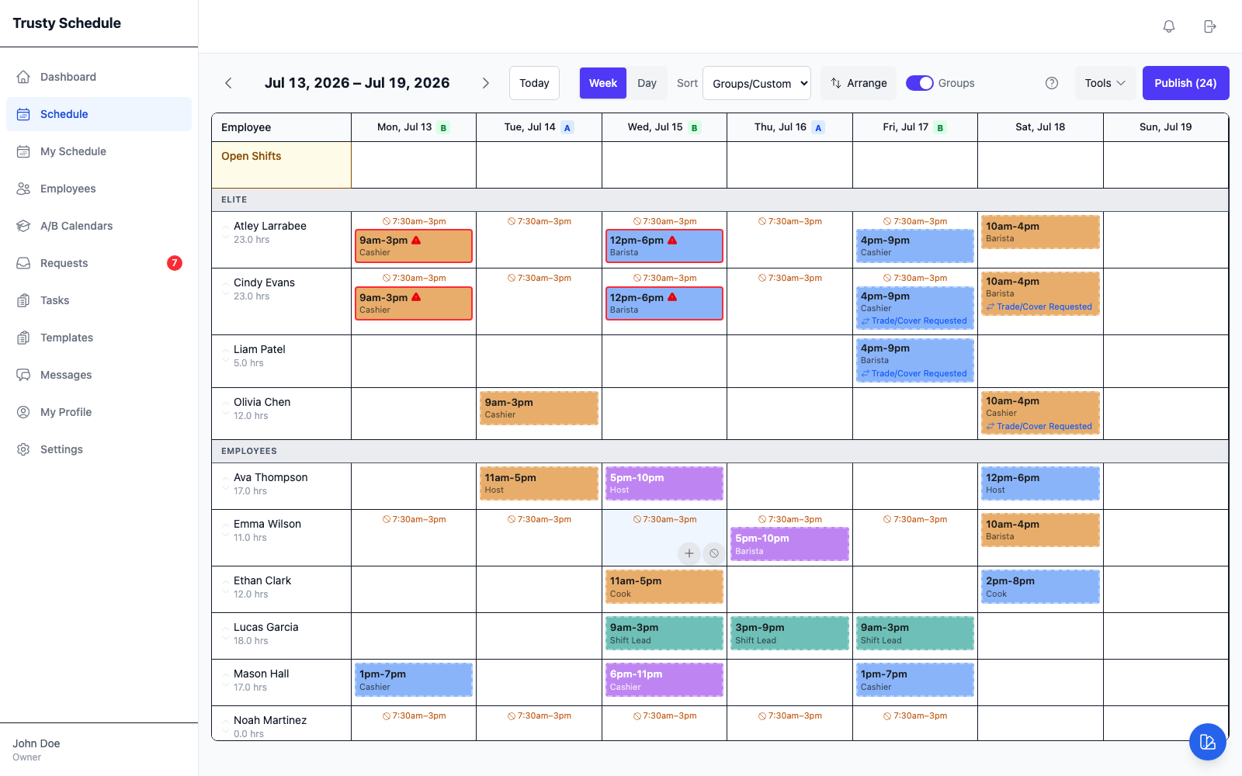Image resolution: width=1242 pixels, height=776 pixels.
Task: Click Noah Martinez employee name
Action: [x=270, y=720]
